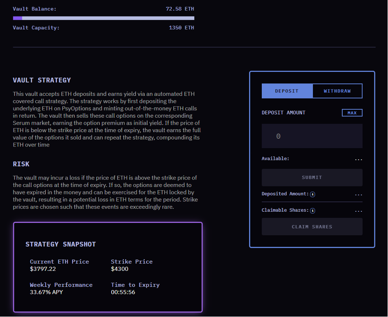Click the 33.67% APY weekly performance

tap(47, 292)
